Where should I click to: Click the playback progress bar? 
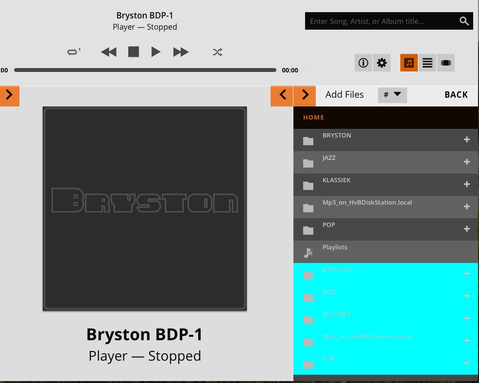pyautogui.click(x=145, y=70)
